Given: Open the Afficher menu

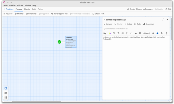Looking at the screenshot, I should (20, 5).
